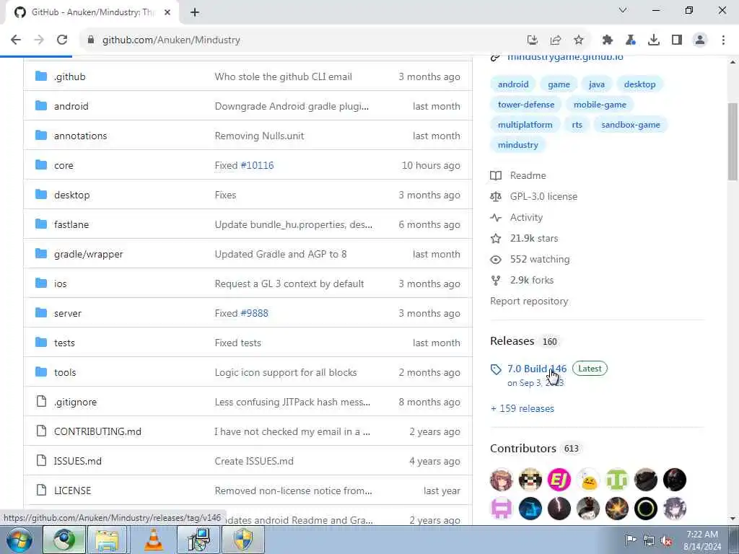Open VLC media player from taskbar
The width and height of the screenshot is (739, 554).
click(x=153, y=540)
